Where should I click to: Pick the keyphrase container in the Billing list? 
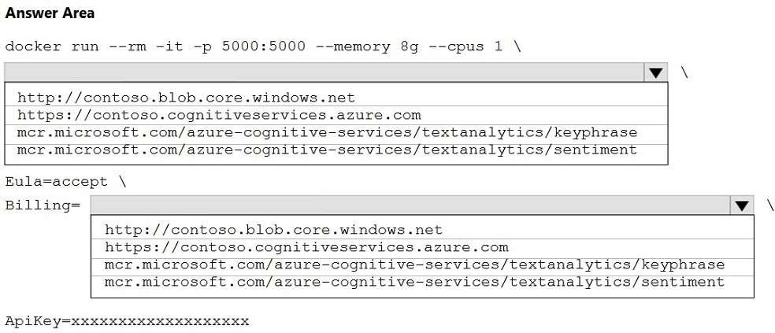click(414, 265)
